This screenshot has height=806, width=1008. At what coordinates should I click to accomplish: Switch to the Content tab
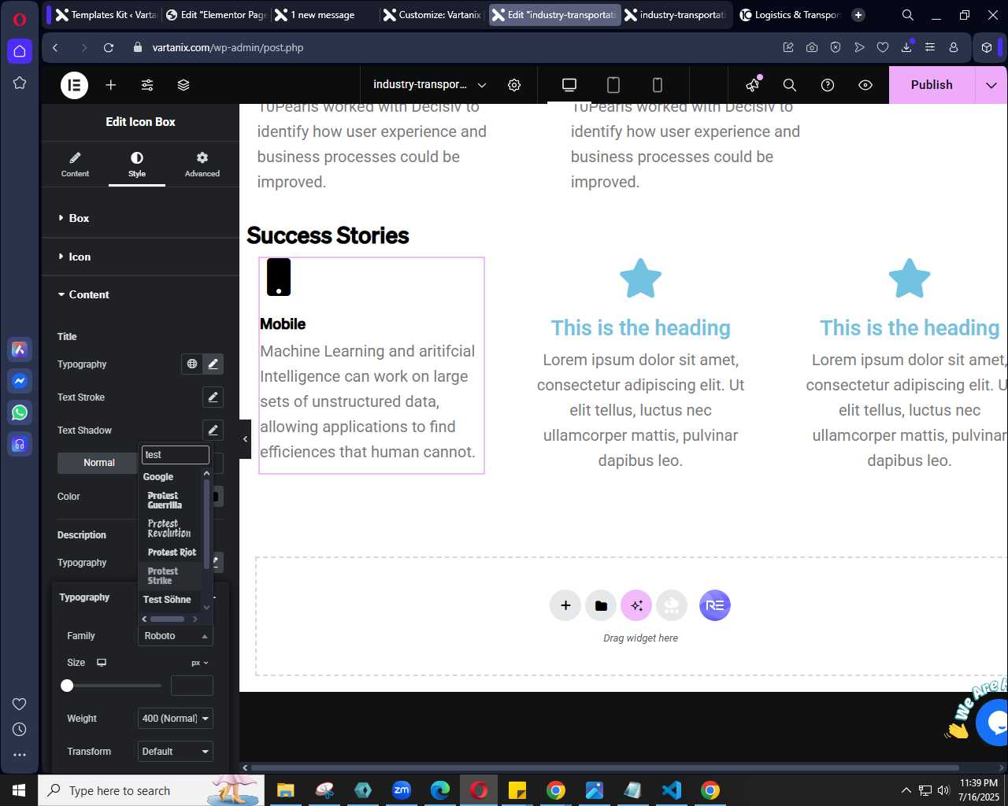click(x=75, y=165)
